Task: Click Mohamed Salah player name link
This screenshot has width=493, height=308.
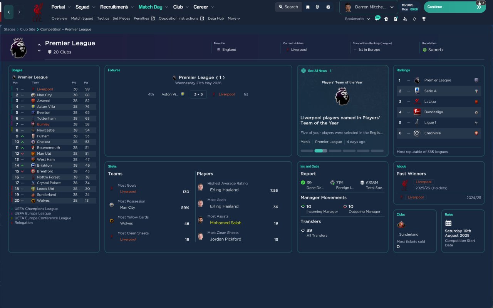Action: coord(225,223)
